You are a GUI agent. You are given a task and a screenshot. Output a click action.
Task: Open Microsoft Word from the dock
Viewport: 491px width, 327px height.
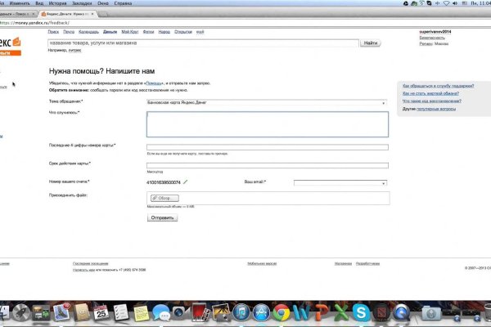click(x=302, y=311)
